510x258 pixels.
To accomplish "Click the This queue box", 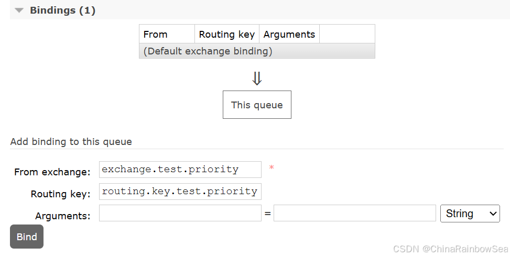I will 257,105.
